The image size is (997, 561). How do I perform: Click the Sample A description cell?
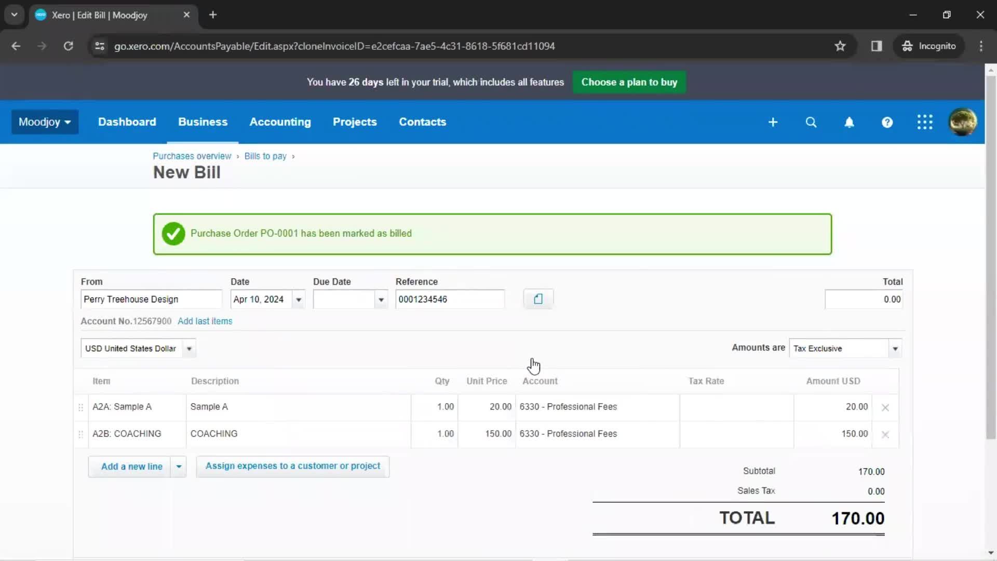pyautogui.click(x=299, y=407)
